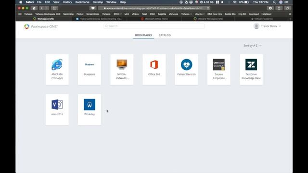Expand second VMware bookmarks folder dropdown
This screenshot has height=173, width=308.
point(186,14)
